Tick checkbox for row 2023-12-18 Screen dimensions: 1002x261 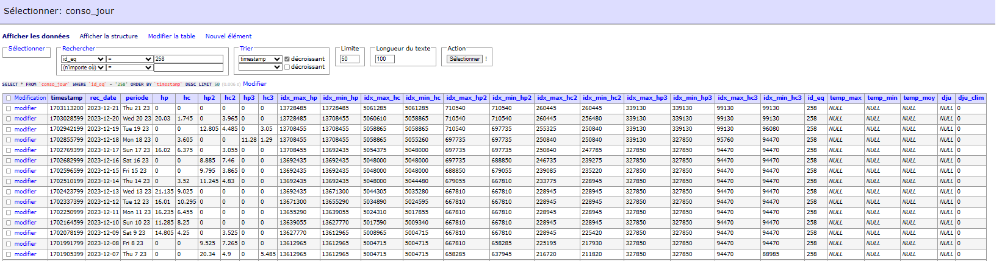point(9,140)
